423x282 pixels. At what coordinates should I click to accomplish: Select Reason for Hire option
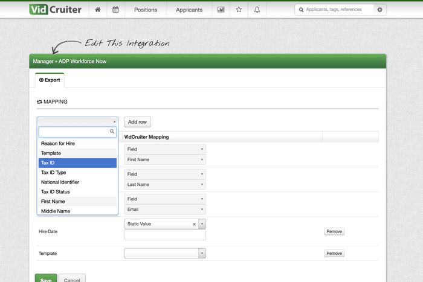pos(77,144)
